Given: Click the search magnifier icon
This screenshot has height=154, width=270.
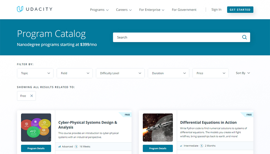Looking at the screenshot, I should point(244,37).
